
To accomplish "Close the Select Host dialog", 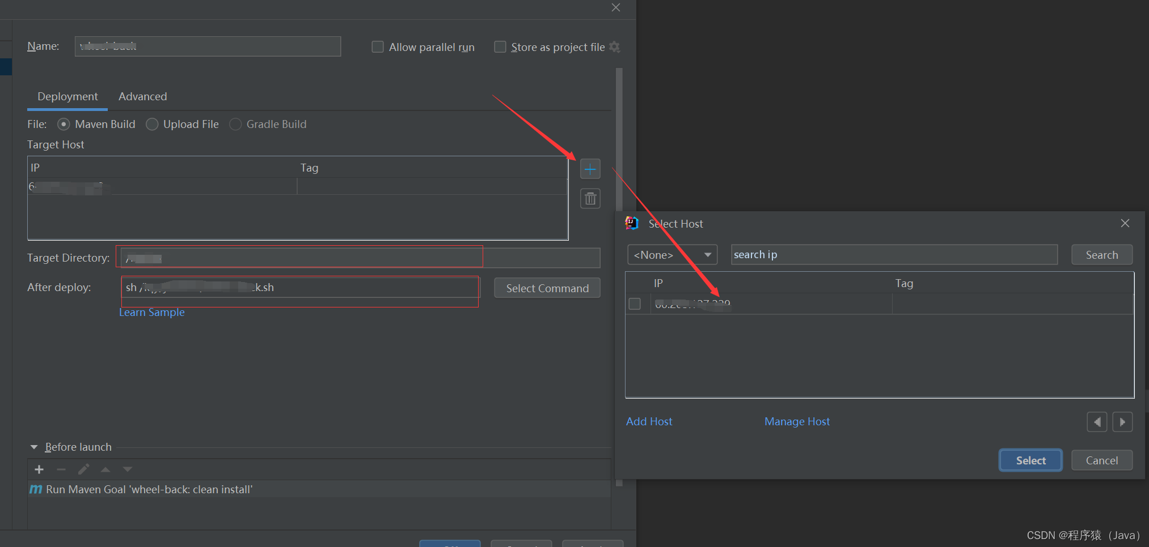I will 1125,223.
